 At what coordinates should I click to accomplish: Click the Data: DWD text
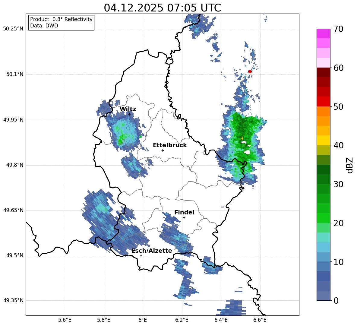[44, 26]
